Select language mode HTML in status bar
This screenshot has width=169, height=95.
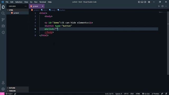coord(138,94)
